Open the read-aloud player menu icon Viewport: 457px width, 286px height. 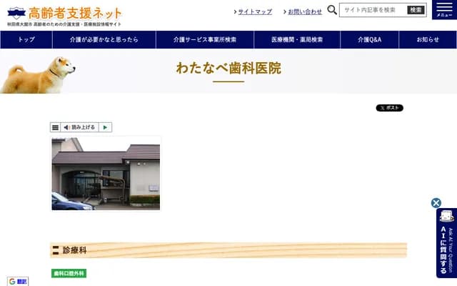pyautogui.click(x=55, y=127)
